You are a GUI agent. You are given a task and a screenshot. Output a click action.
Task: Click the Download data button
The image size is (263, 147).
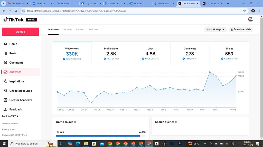pyautogui.click(x=241, y=30)
